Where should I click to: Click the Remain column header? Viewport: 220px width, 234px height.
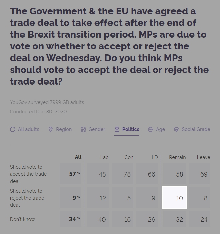177,157
